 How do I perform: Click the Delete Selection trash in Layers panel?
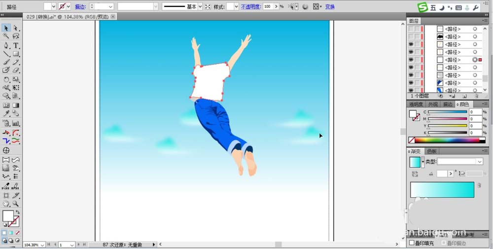(476, 96)
